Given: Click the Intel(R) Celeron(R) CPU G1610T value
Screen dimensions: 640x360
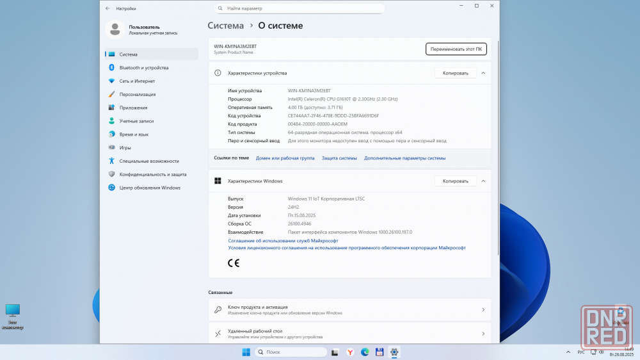Looking at the screenshot, I should [342, 99].
